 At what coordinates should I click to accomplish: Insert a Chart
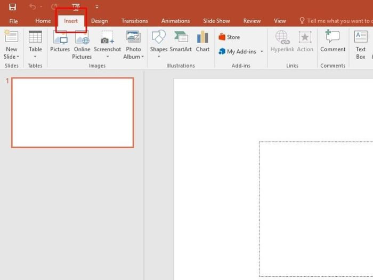(202, 42)
